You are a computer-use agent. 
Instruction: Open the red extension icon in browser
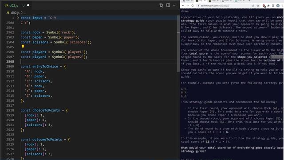[264, 6]
